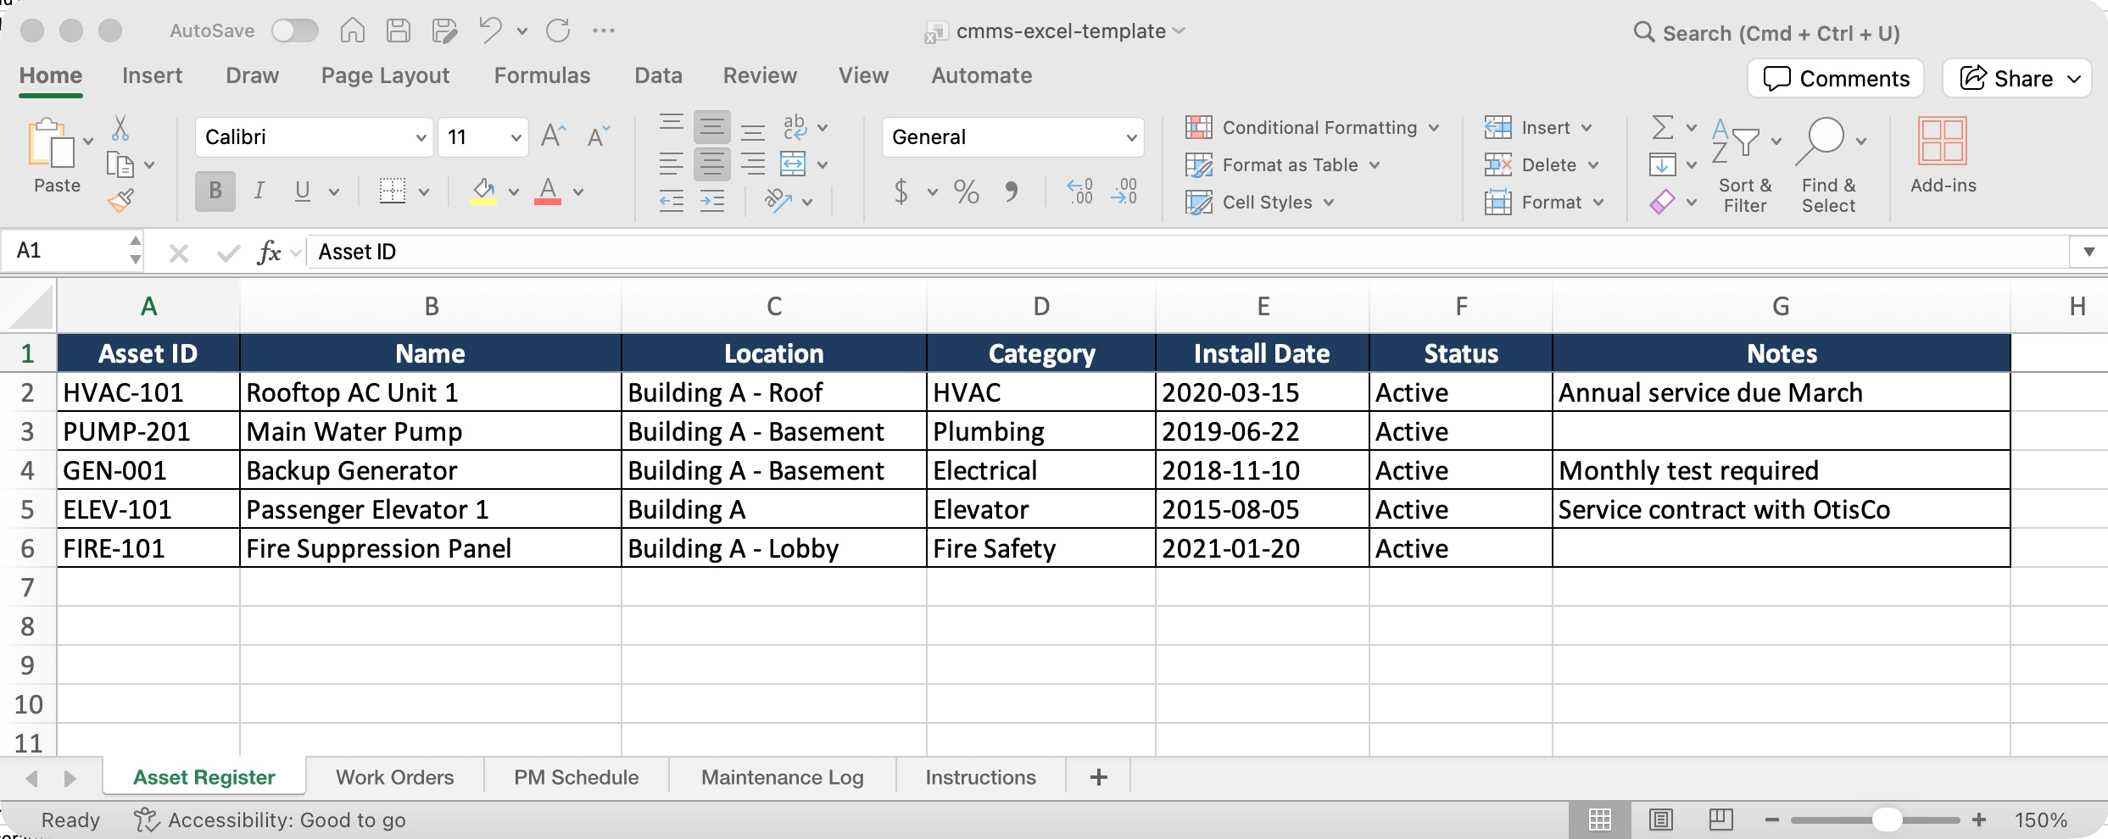Toggle underline formatting
Screen dimensions: 2108x839
303,192
